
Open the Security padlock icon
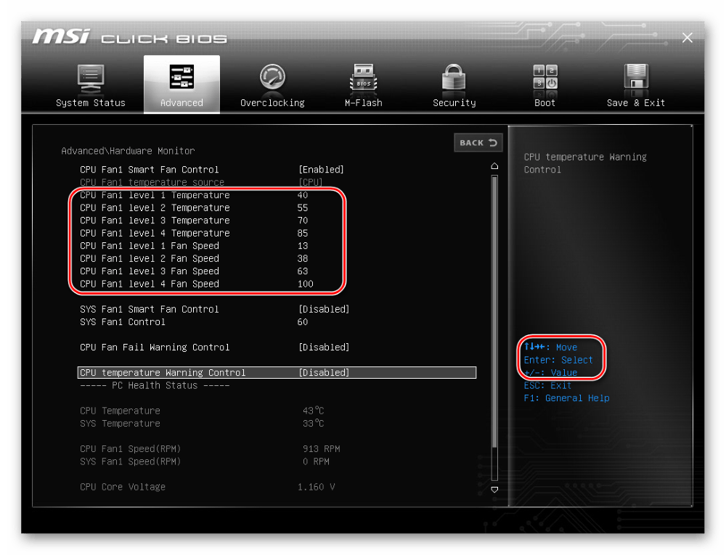(x=454, y=78)
